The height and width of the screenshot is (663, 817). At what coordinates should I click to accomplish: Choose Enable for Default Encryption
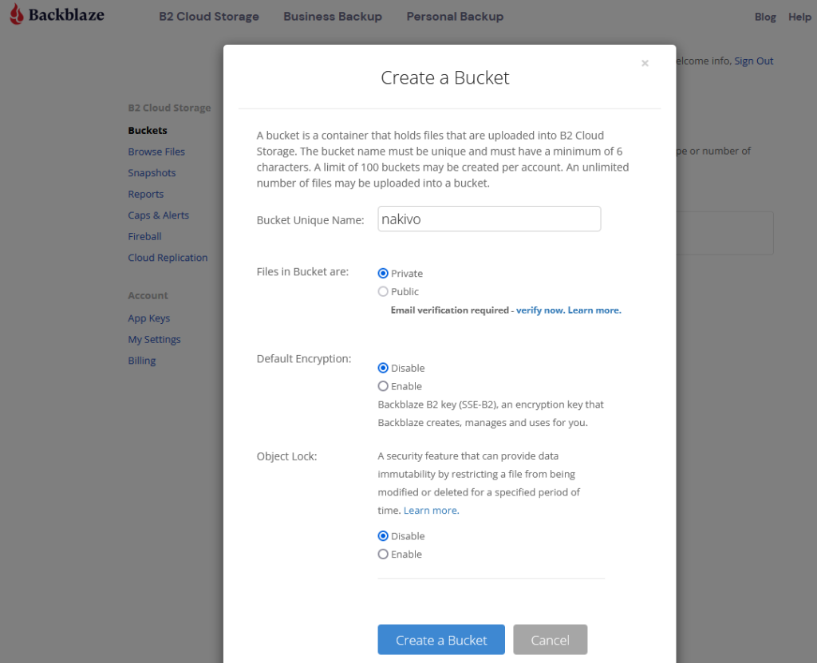pos(383,386)
